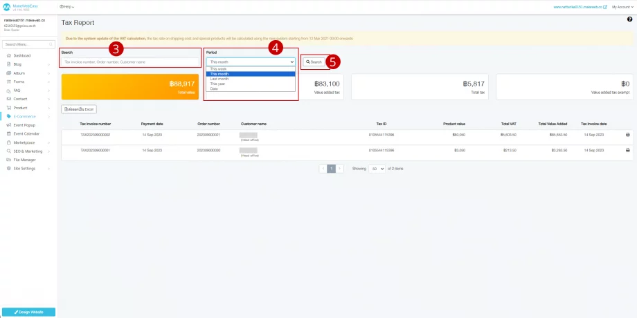Click the ฿5,817 Total tax card
Screen dimensions: 637x318
point(422,87)
